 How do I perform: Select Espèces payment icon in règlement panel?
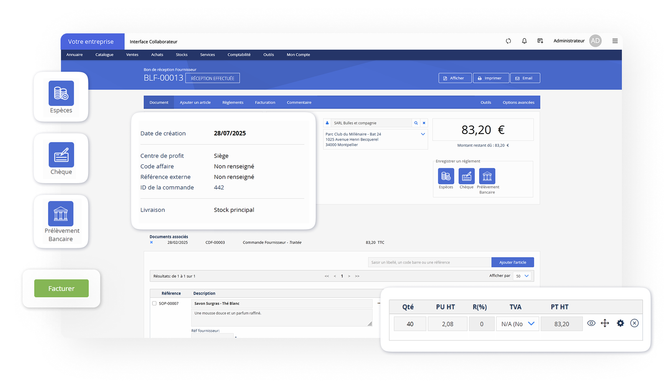click(446, 176)
